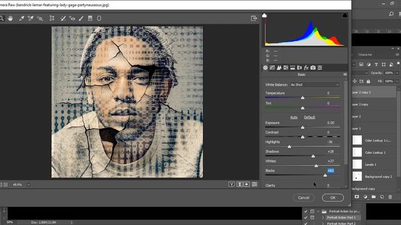
Task: Open preview preferences menu icon
Action: [x=254, y=184]
